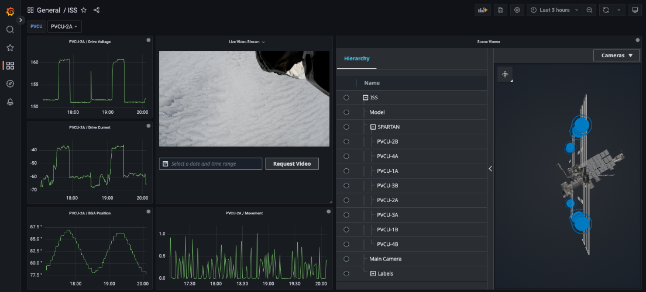Select the radio button for Main Camera
This screenshot has height=292, width=646.
coord(346,259)
